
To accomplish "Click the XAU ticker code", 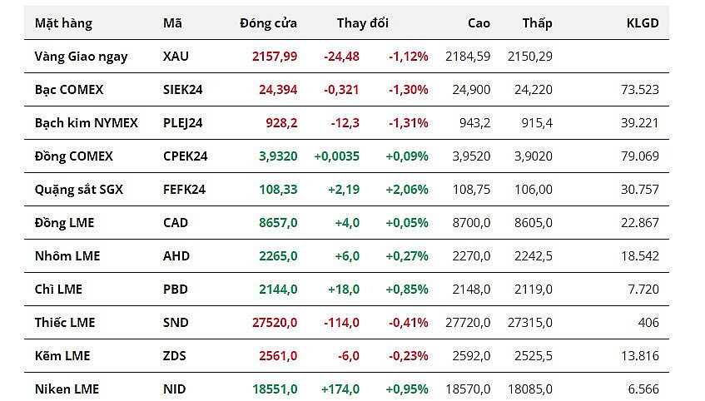I will coord(176,57).
